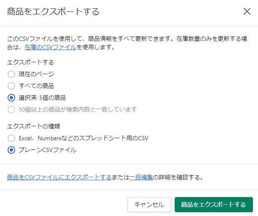The height and width of the screenshot is (216, 258).
Task: Select the disabled 50個以上の商品 radio option
Action: click(11, 109)
